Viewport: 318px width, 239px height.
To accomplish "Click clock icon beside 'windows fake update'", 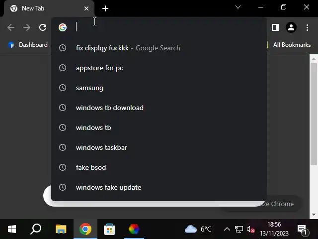I will [63, 187].
